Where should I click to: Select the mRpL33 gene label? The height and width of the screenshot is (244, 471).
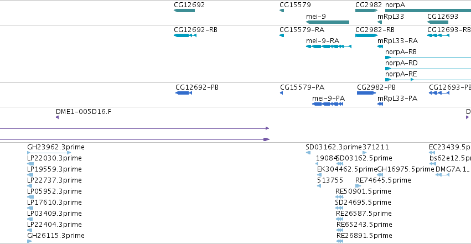[391, 16]
